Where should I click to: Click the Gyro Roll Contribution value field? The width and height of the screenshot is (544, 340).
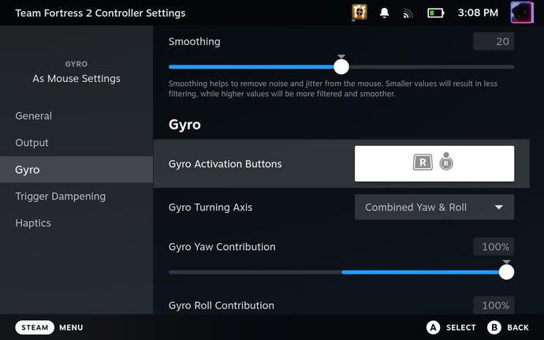(494, 305)
